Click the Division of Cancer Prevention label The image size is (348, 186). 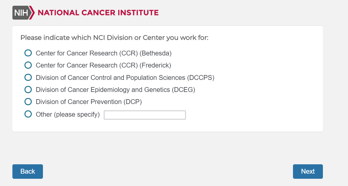tap(89, 102)
